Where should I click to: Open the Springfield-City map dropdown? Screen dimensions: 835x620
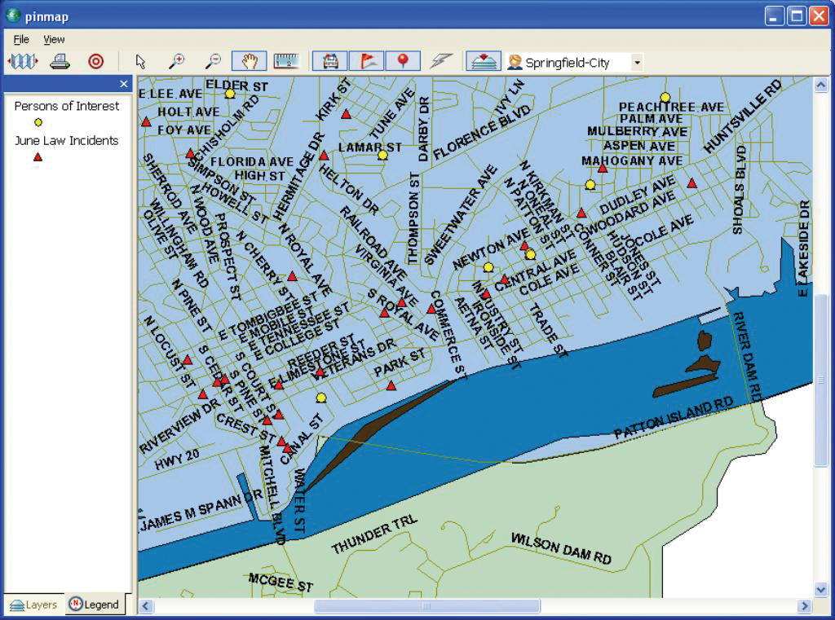[x=638, y=61]
